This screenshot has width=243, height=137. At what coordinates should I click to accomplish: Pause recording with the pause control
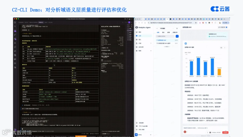tap(210, 132)
